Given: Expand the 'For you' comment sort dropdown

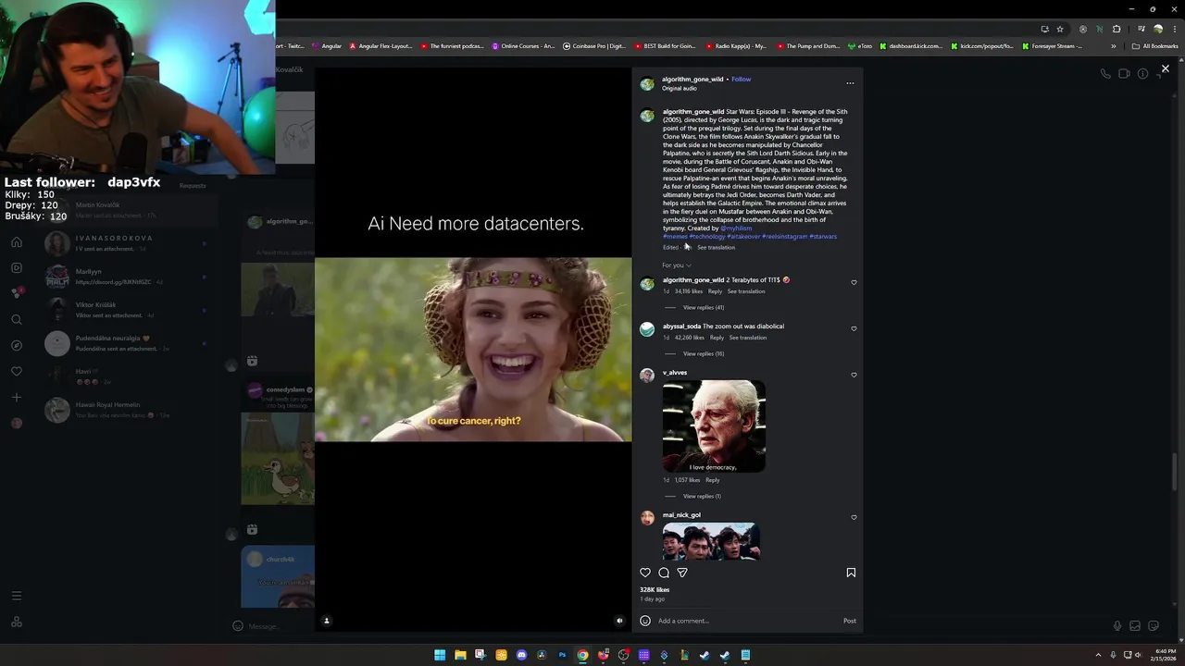Looking at the screenshot, I should (x=677, y=265).
